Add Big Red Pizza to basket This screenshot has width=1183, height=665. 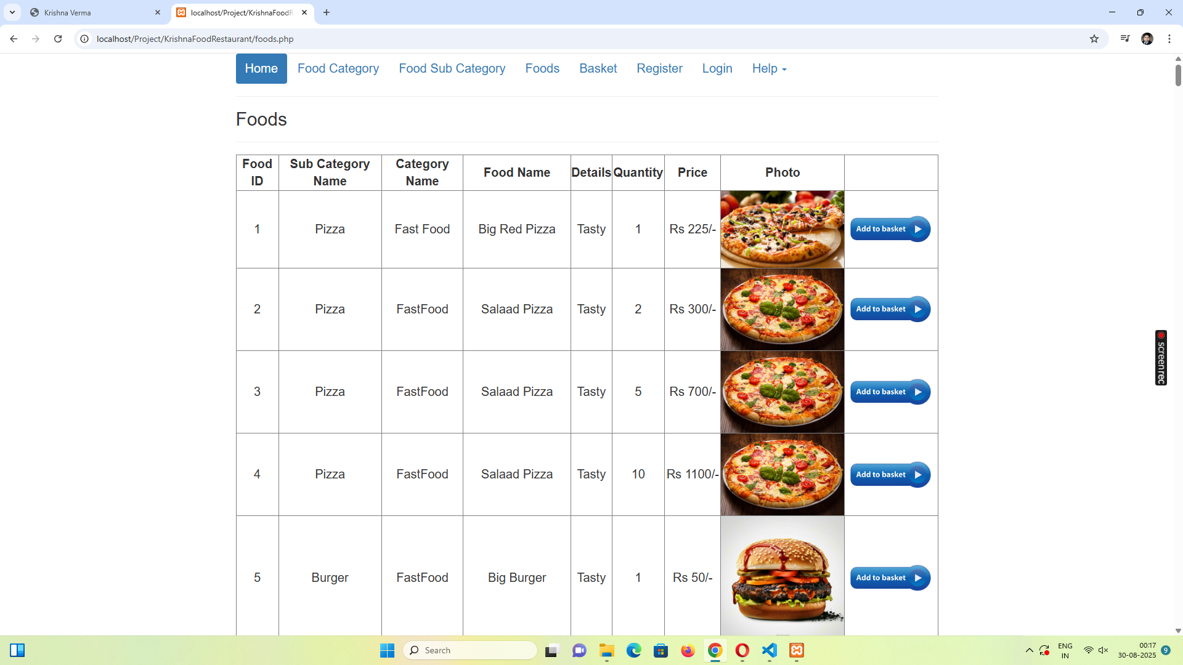[890, 229]
